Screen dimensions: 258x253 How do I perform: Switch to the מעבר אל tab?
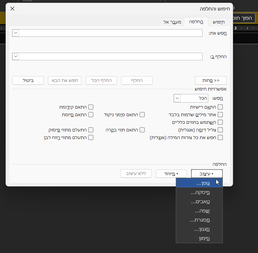point(172,22)
